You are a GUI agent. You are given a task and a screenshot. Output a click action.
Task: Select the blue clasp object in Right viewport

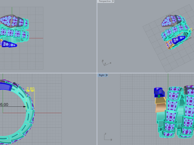[159, 92]
